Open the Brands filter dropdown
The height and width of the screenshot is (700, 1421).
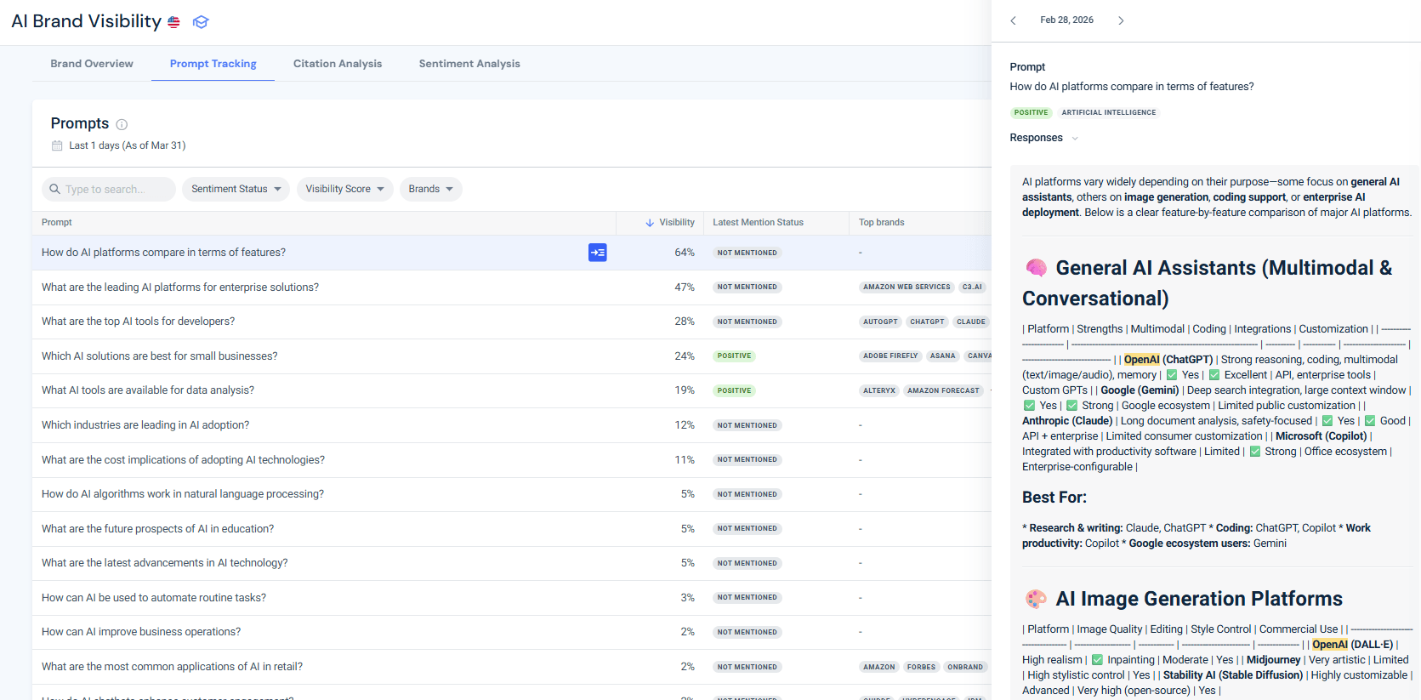pyautogui.click(x=430, y=189)
